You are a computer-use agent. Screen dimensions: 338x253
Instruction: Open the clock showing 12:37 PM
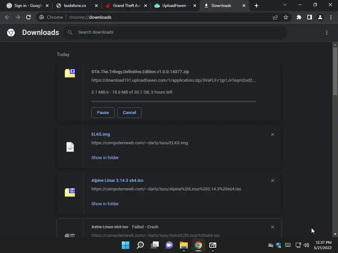(x=323, y=245)
